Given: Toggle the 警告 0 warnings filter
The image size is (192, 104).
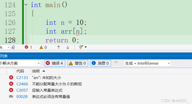Looking at the screenshot, I should (x=78, y=63).
